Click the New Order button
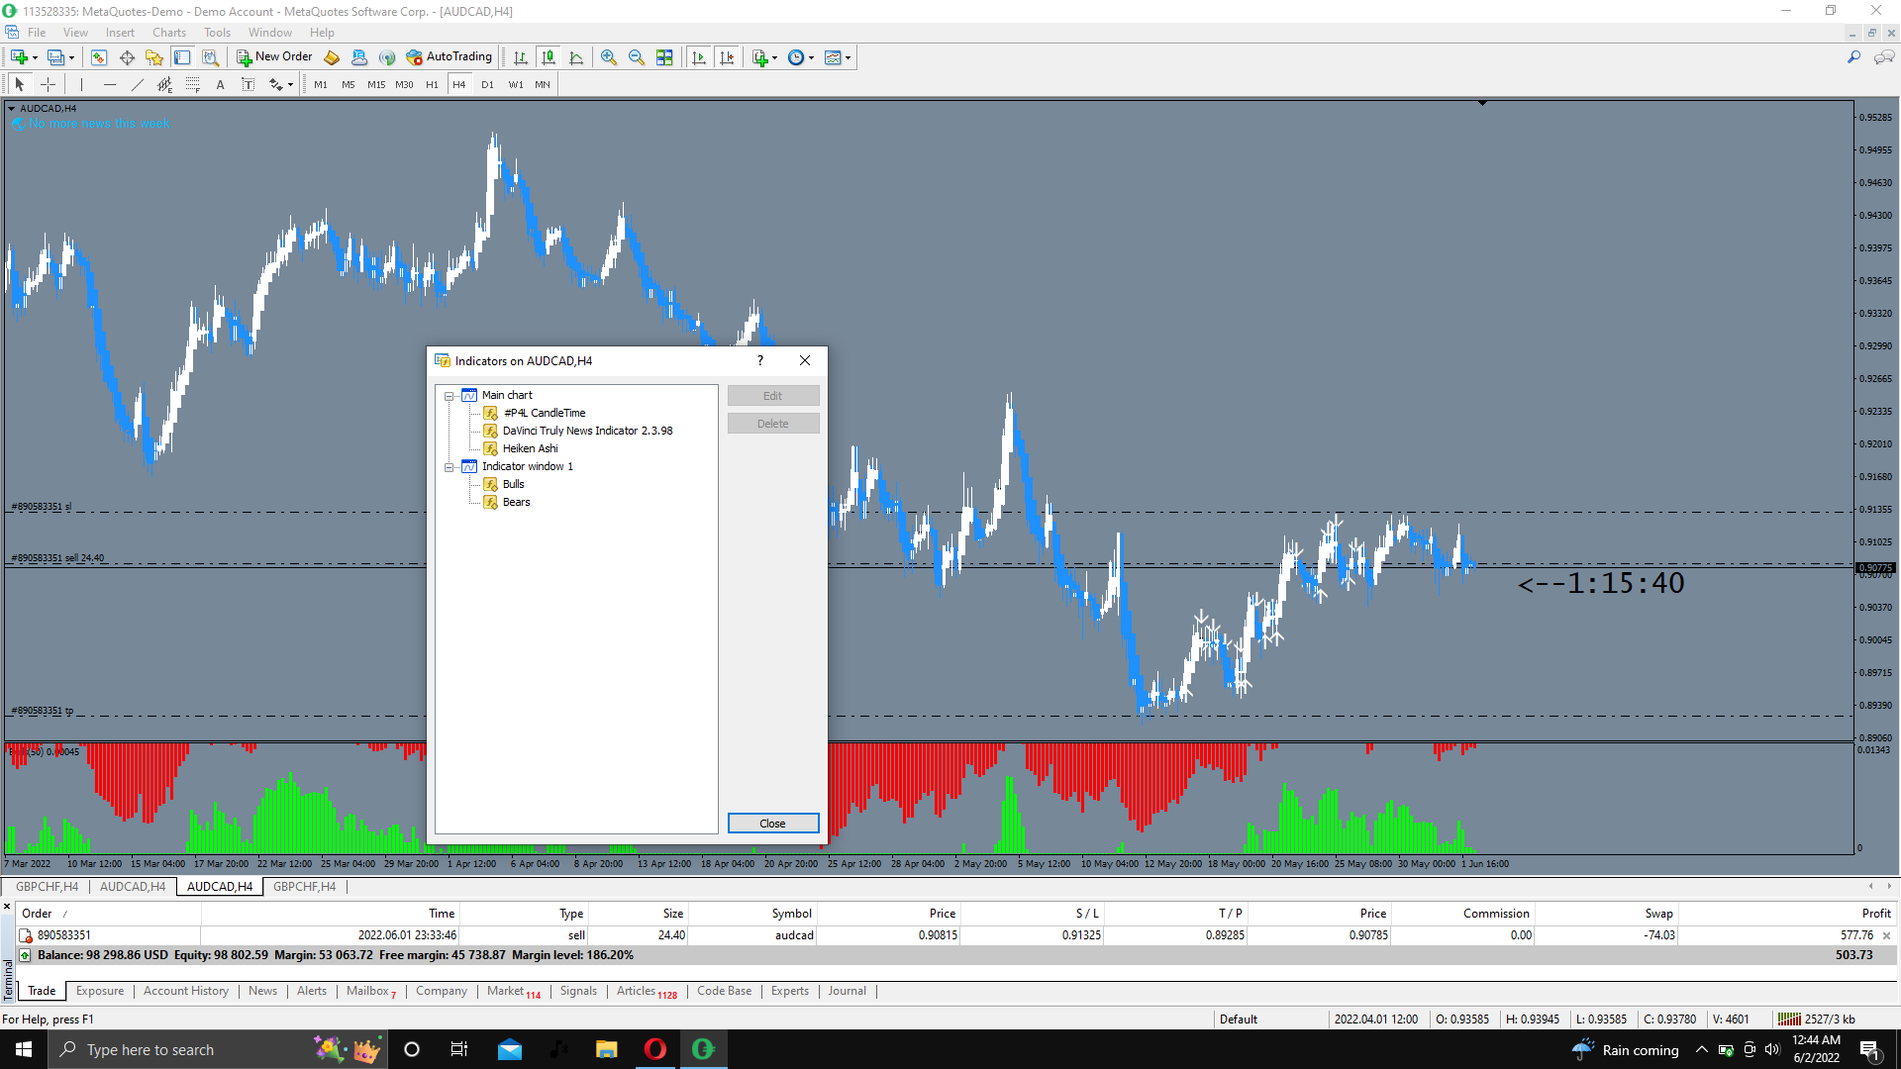The width and height of the screenshot is (1901, 1069). (x=274, y=57)
